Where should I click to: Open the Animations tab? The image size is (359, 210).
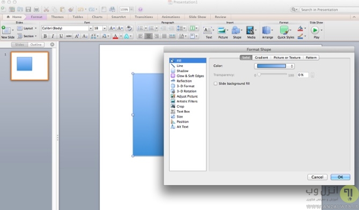171,17
